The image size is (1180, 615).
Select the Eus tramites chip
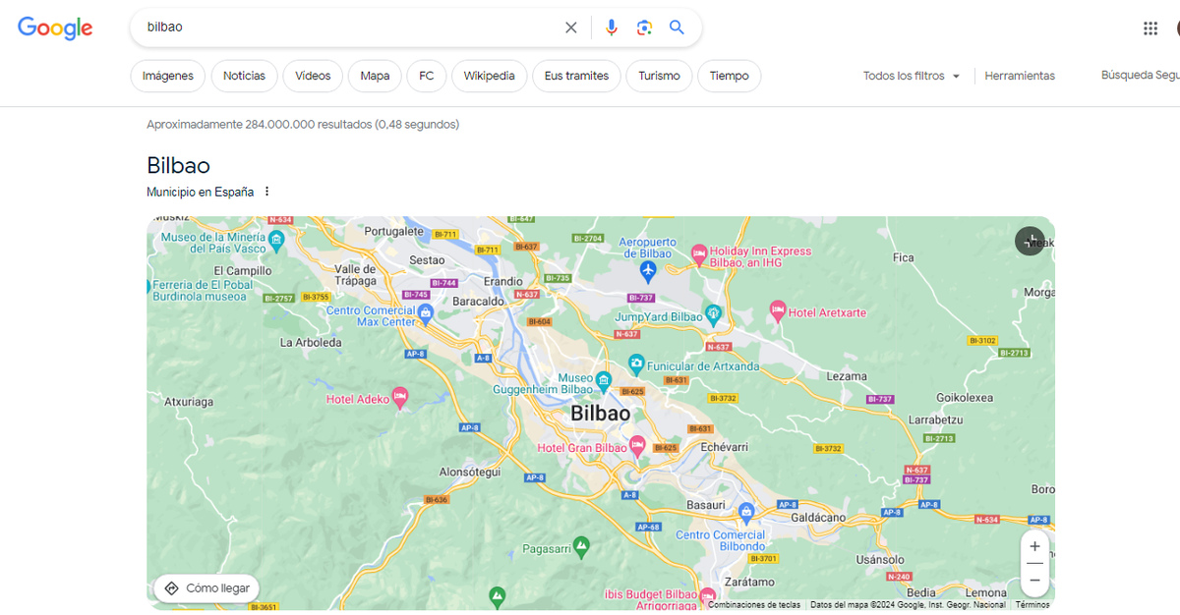[x=576, y=76]
